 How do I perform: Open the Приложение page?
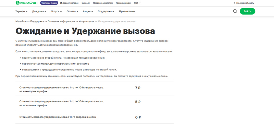pos(127,12)
